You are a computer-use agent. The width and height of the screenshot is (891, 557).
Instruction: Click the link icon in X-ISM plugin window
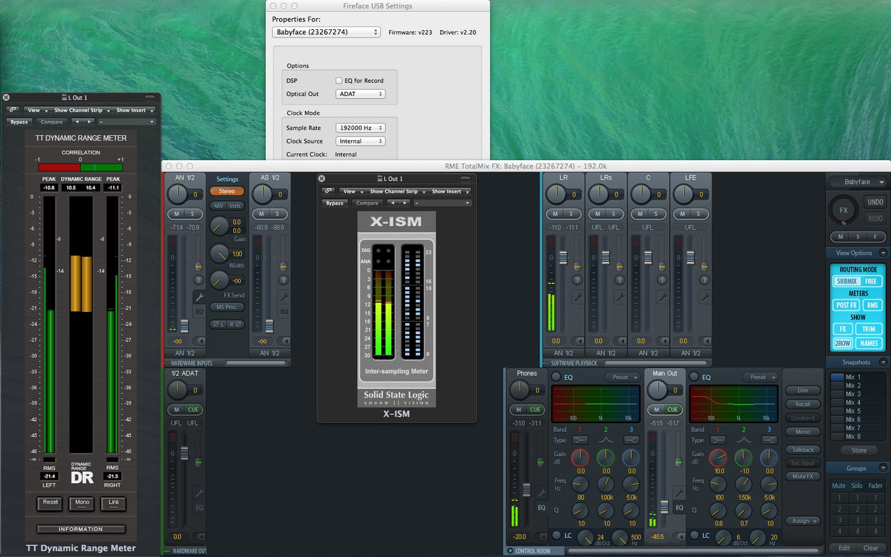(x=329, y=191)
